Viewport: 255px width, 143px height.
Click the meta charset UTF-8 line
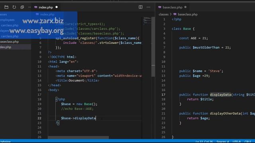click(x=76, y=71)
